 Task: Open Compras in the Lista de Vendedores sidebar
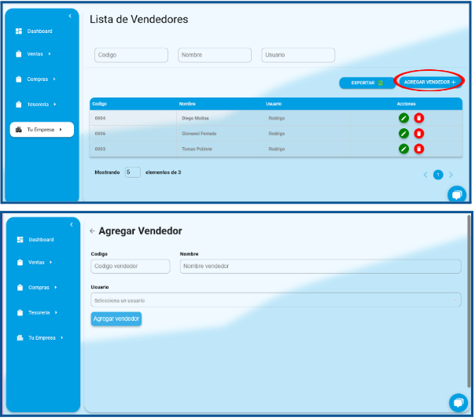pyautogui.click(x=40, y=79)
